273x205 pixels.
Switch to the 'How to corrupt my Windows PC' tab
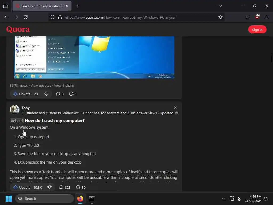click(42, 6)
